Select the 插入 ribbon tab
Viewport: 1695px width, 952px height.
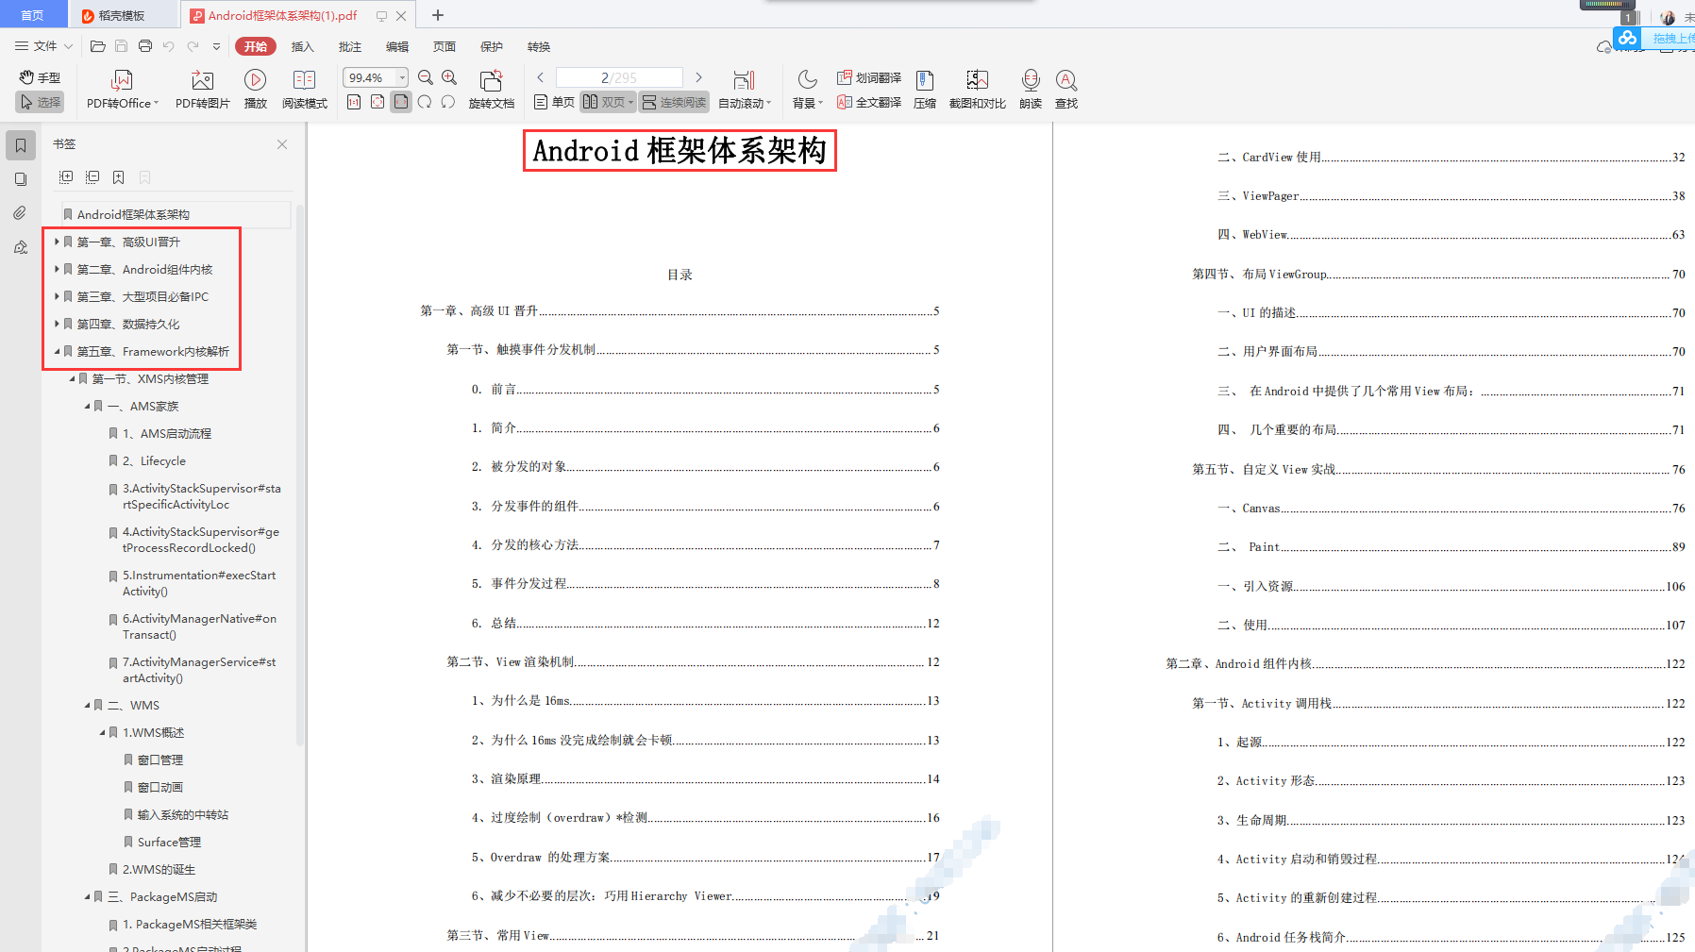[x=302, y=46]
